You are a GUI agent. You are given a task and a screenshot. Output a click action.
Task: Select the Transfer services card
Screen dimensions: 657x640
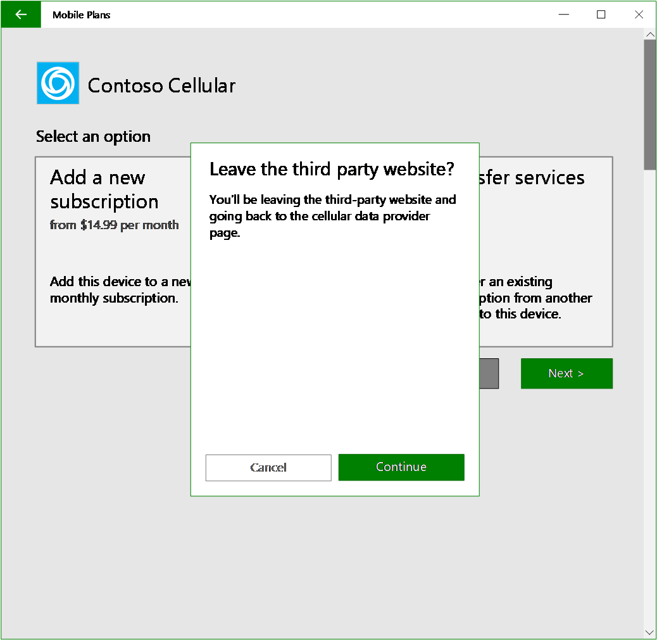pyautogui.click(x=546, y=251)
